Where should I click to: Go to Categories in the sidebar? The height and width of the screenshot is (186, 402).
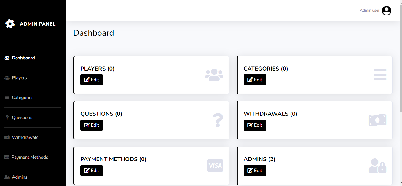pos(23,98)
